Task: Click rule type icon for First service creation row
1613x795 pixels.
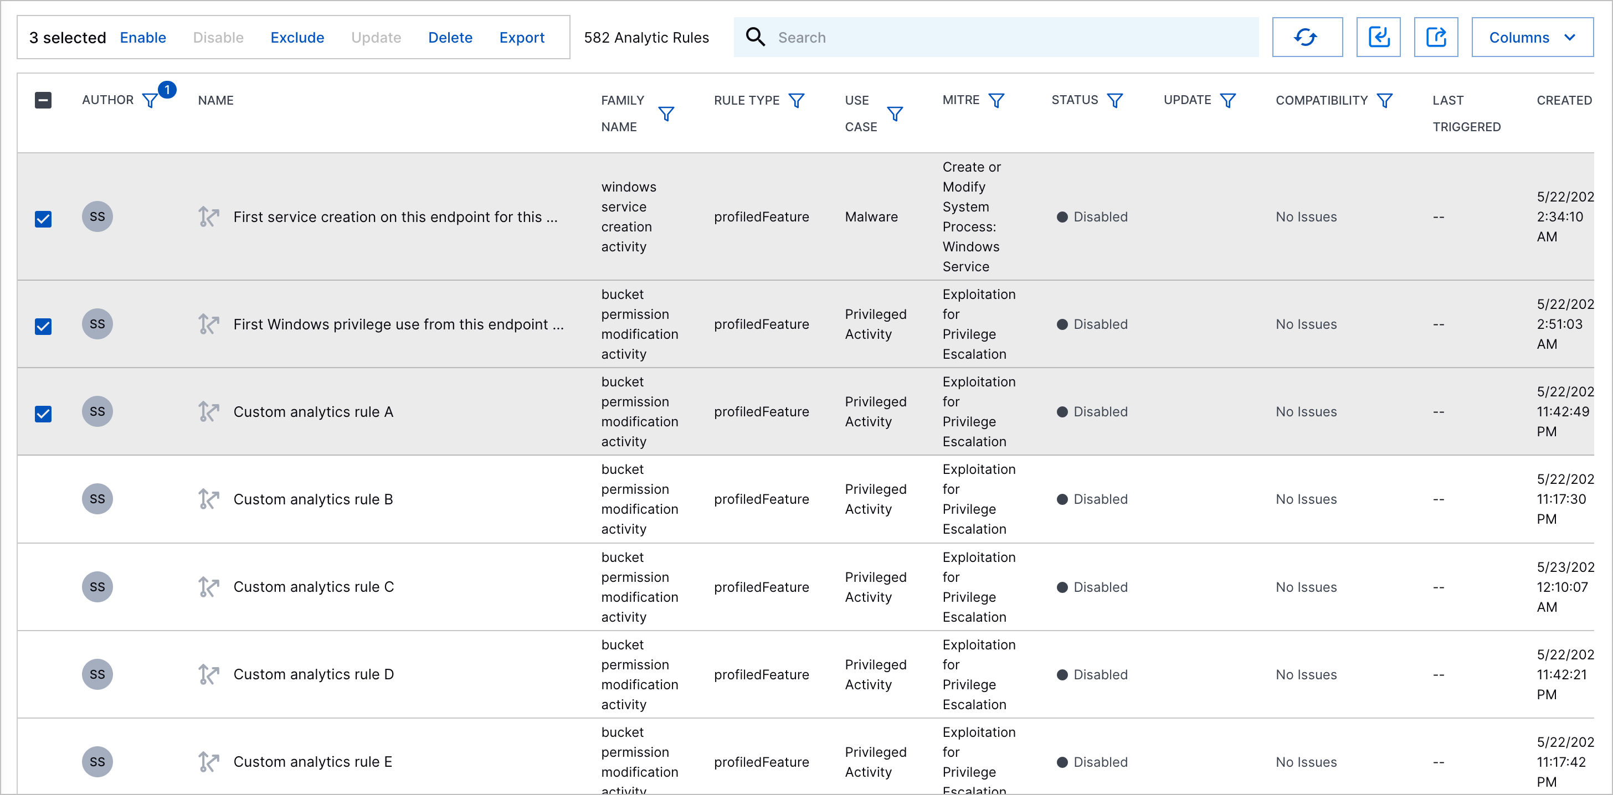Action: point(208,217)
